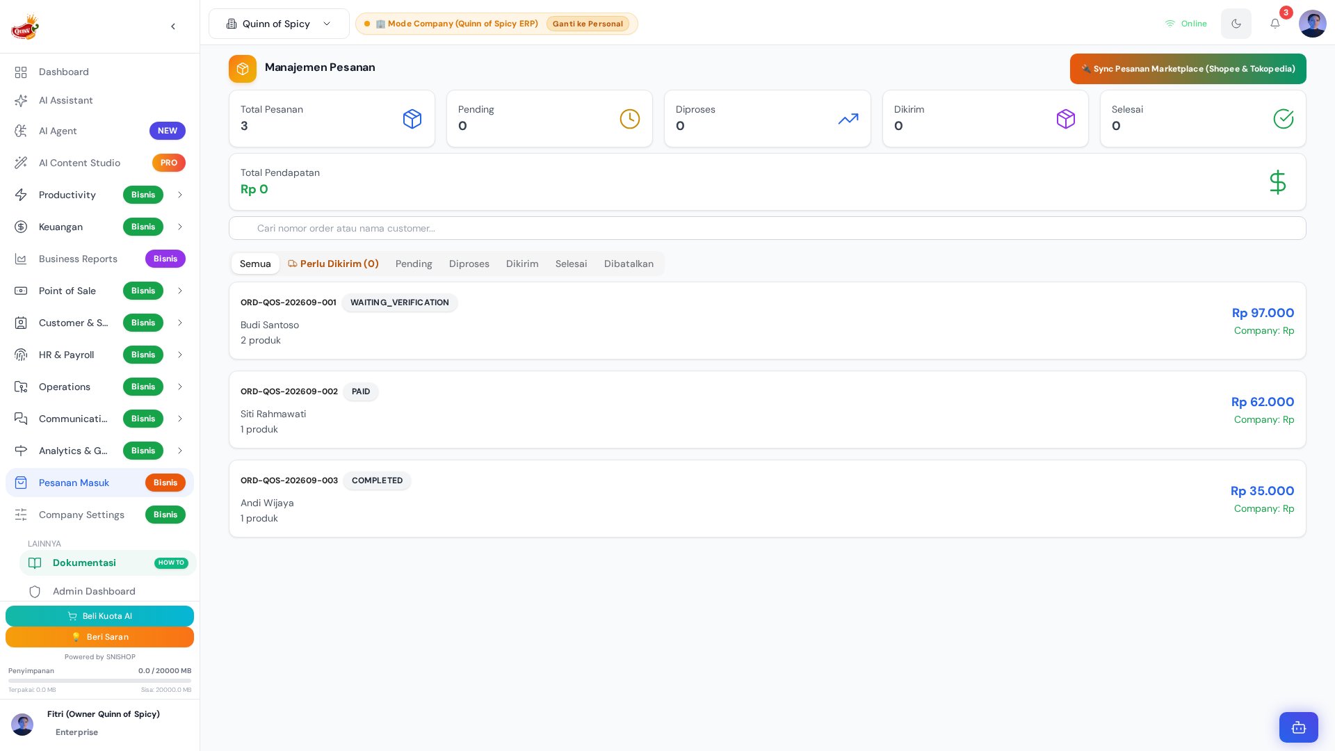This screenshot has width=1335, height=751.
Task: Expand the Productivity submenu chevron
Action: point(180,195)
